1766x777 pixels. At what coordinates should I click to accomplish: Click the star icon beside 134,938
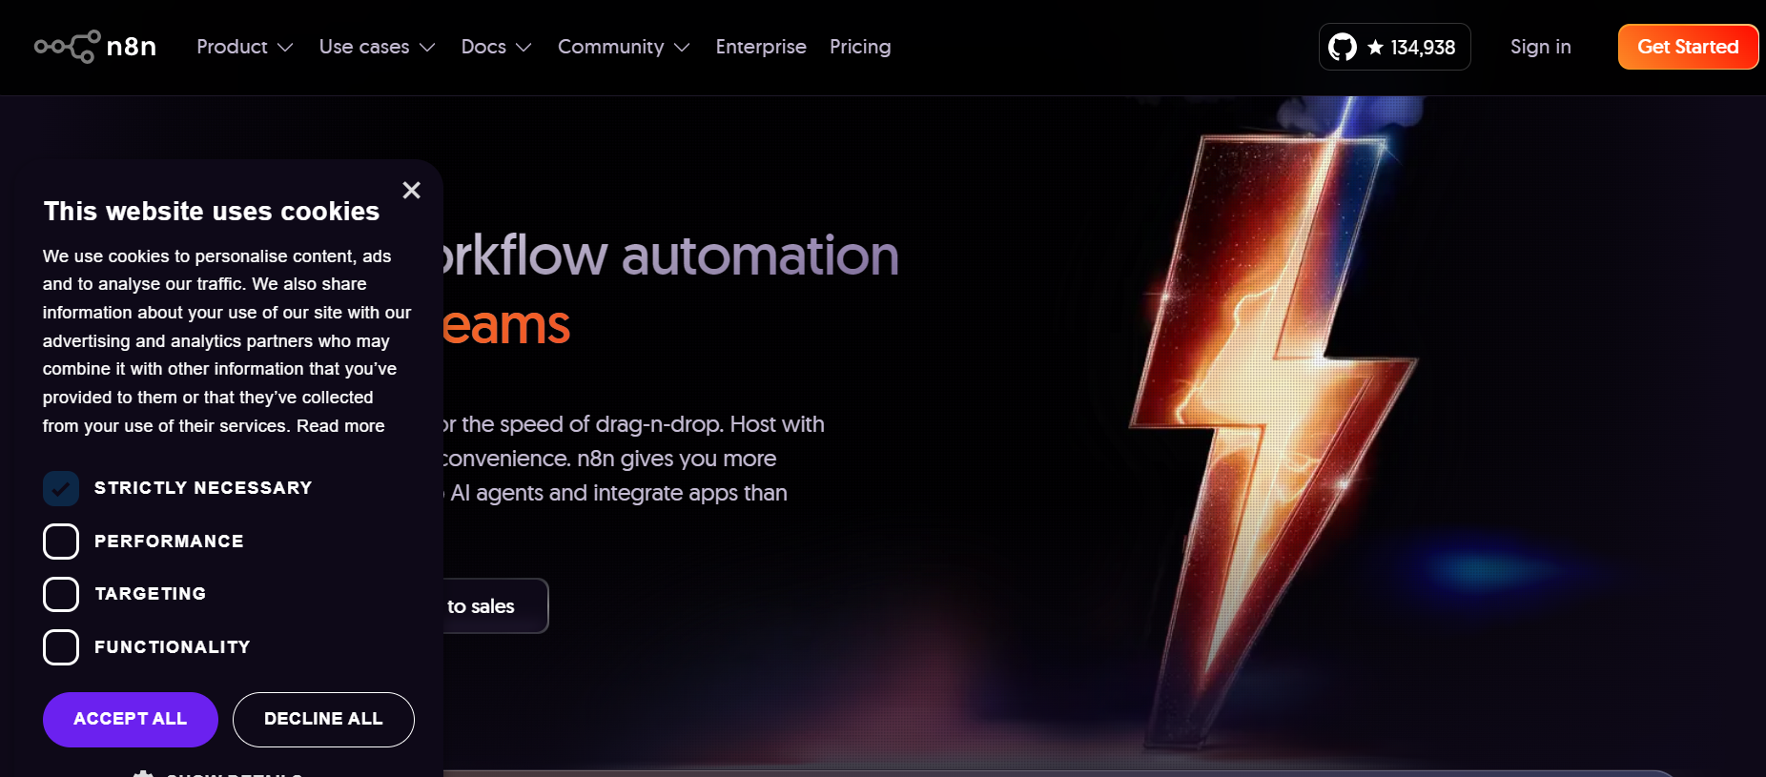click(1375, 47)
